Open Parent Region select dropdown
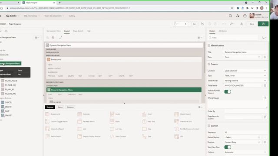 242,137
